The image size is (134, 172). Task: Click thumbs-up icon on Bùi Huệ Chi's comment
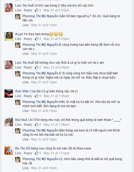pos(36,125)
